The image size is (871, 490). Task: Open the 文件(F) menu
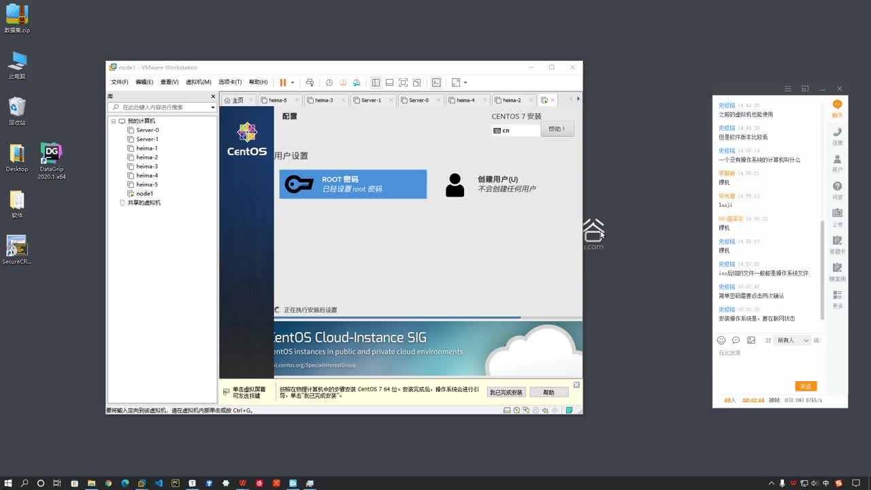pyautogui.click(x=120, y=82)
